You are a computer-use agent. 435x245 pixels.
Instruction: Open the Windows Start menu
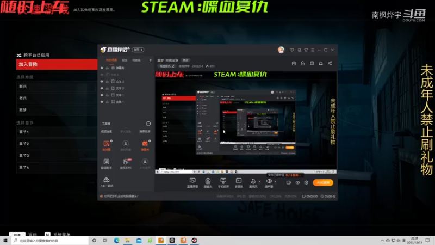click(5, 241)
